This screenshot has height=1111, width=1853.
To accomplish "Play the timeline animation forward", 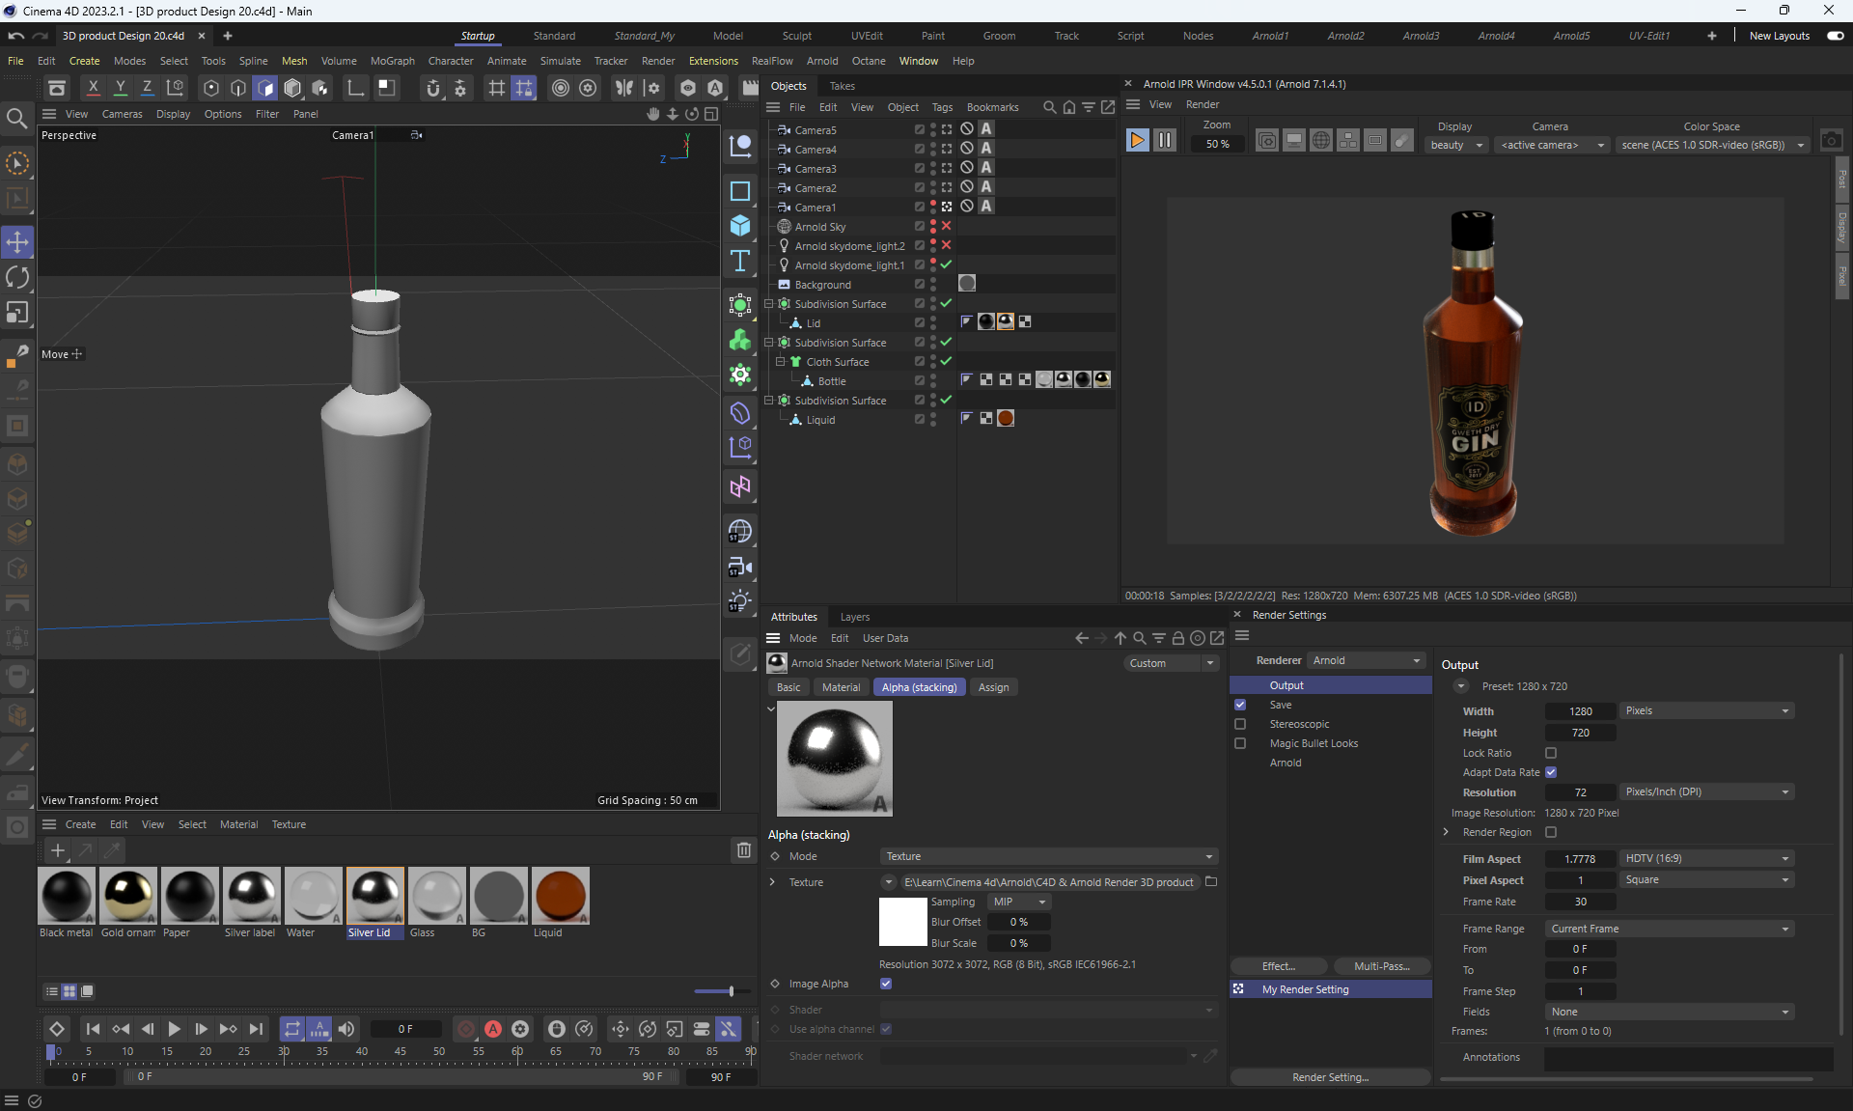I will point(174,1029).
